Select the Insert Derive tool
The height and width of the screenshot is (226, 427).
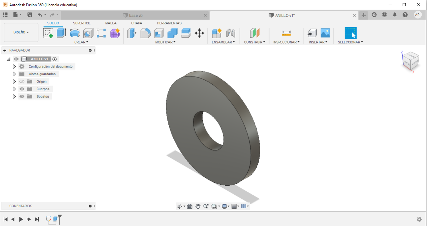[312, 33]
